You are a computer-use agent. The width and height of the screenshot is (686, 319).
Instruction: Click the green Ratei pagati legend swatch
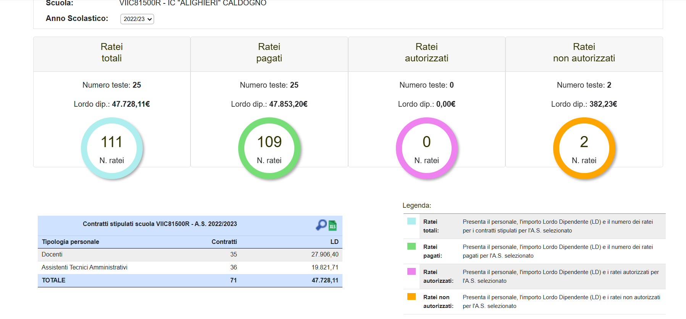tap(411, 246)
